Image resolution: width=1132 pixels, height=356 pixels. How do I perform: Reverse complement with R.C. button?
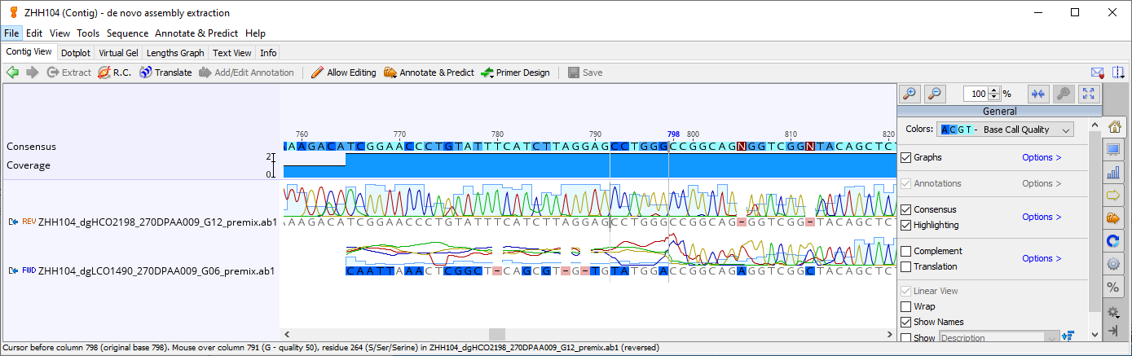pos(115,73)
